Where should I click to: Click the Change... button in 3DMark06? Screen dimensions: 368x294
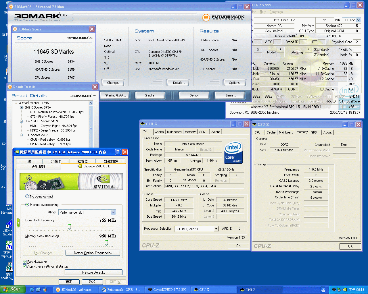[x=114, y=83]
